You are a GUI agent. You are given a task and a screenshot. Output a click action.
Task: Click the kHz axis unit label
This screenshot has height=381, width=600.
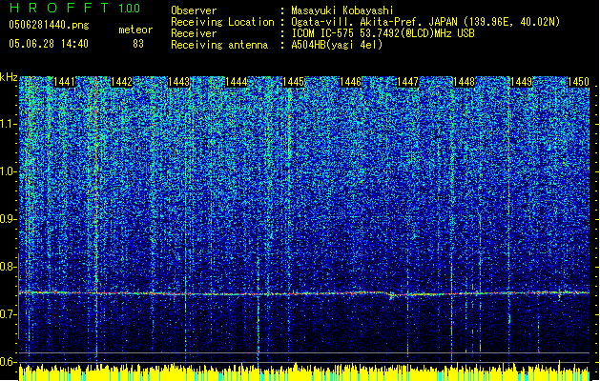(9, 77)
